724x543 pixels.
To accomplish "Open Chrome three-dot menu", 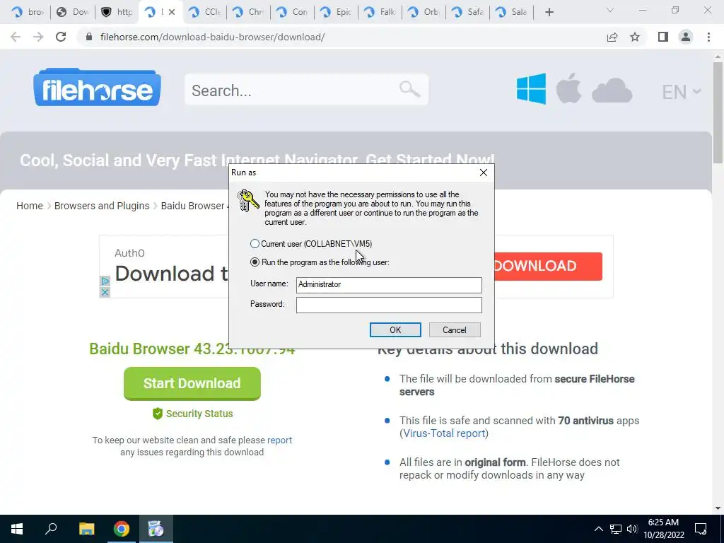I will [x=708, y=37].
